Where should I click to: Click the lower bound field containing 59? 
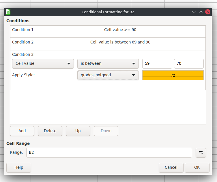(x=157, y=64)
